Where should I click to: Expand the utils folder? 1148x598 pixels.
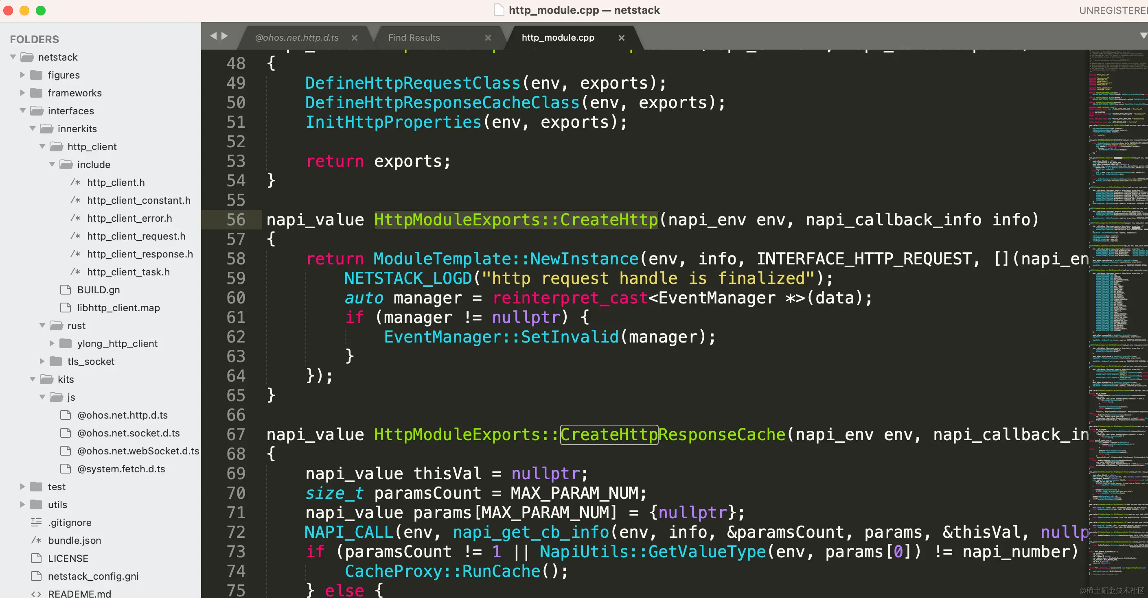coord(22,504)
